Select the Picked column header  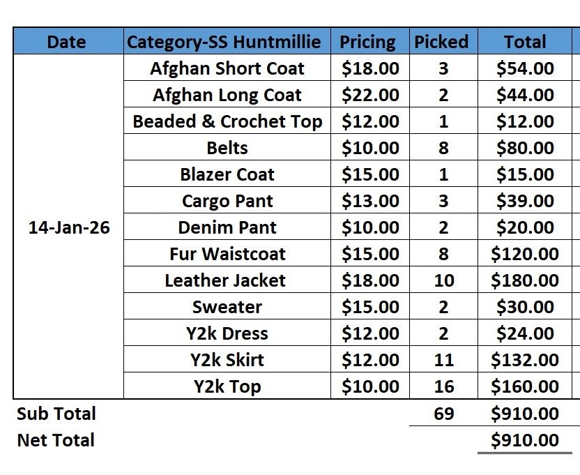pyautogui.click(x=443, y=41)
